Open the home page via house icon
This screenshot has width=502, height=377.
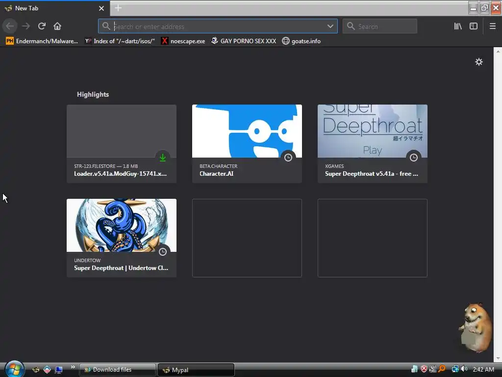57,26
